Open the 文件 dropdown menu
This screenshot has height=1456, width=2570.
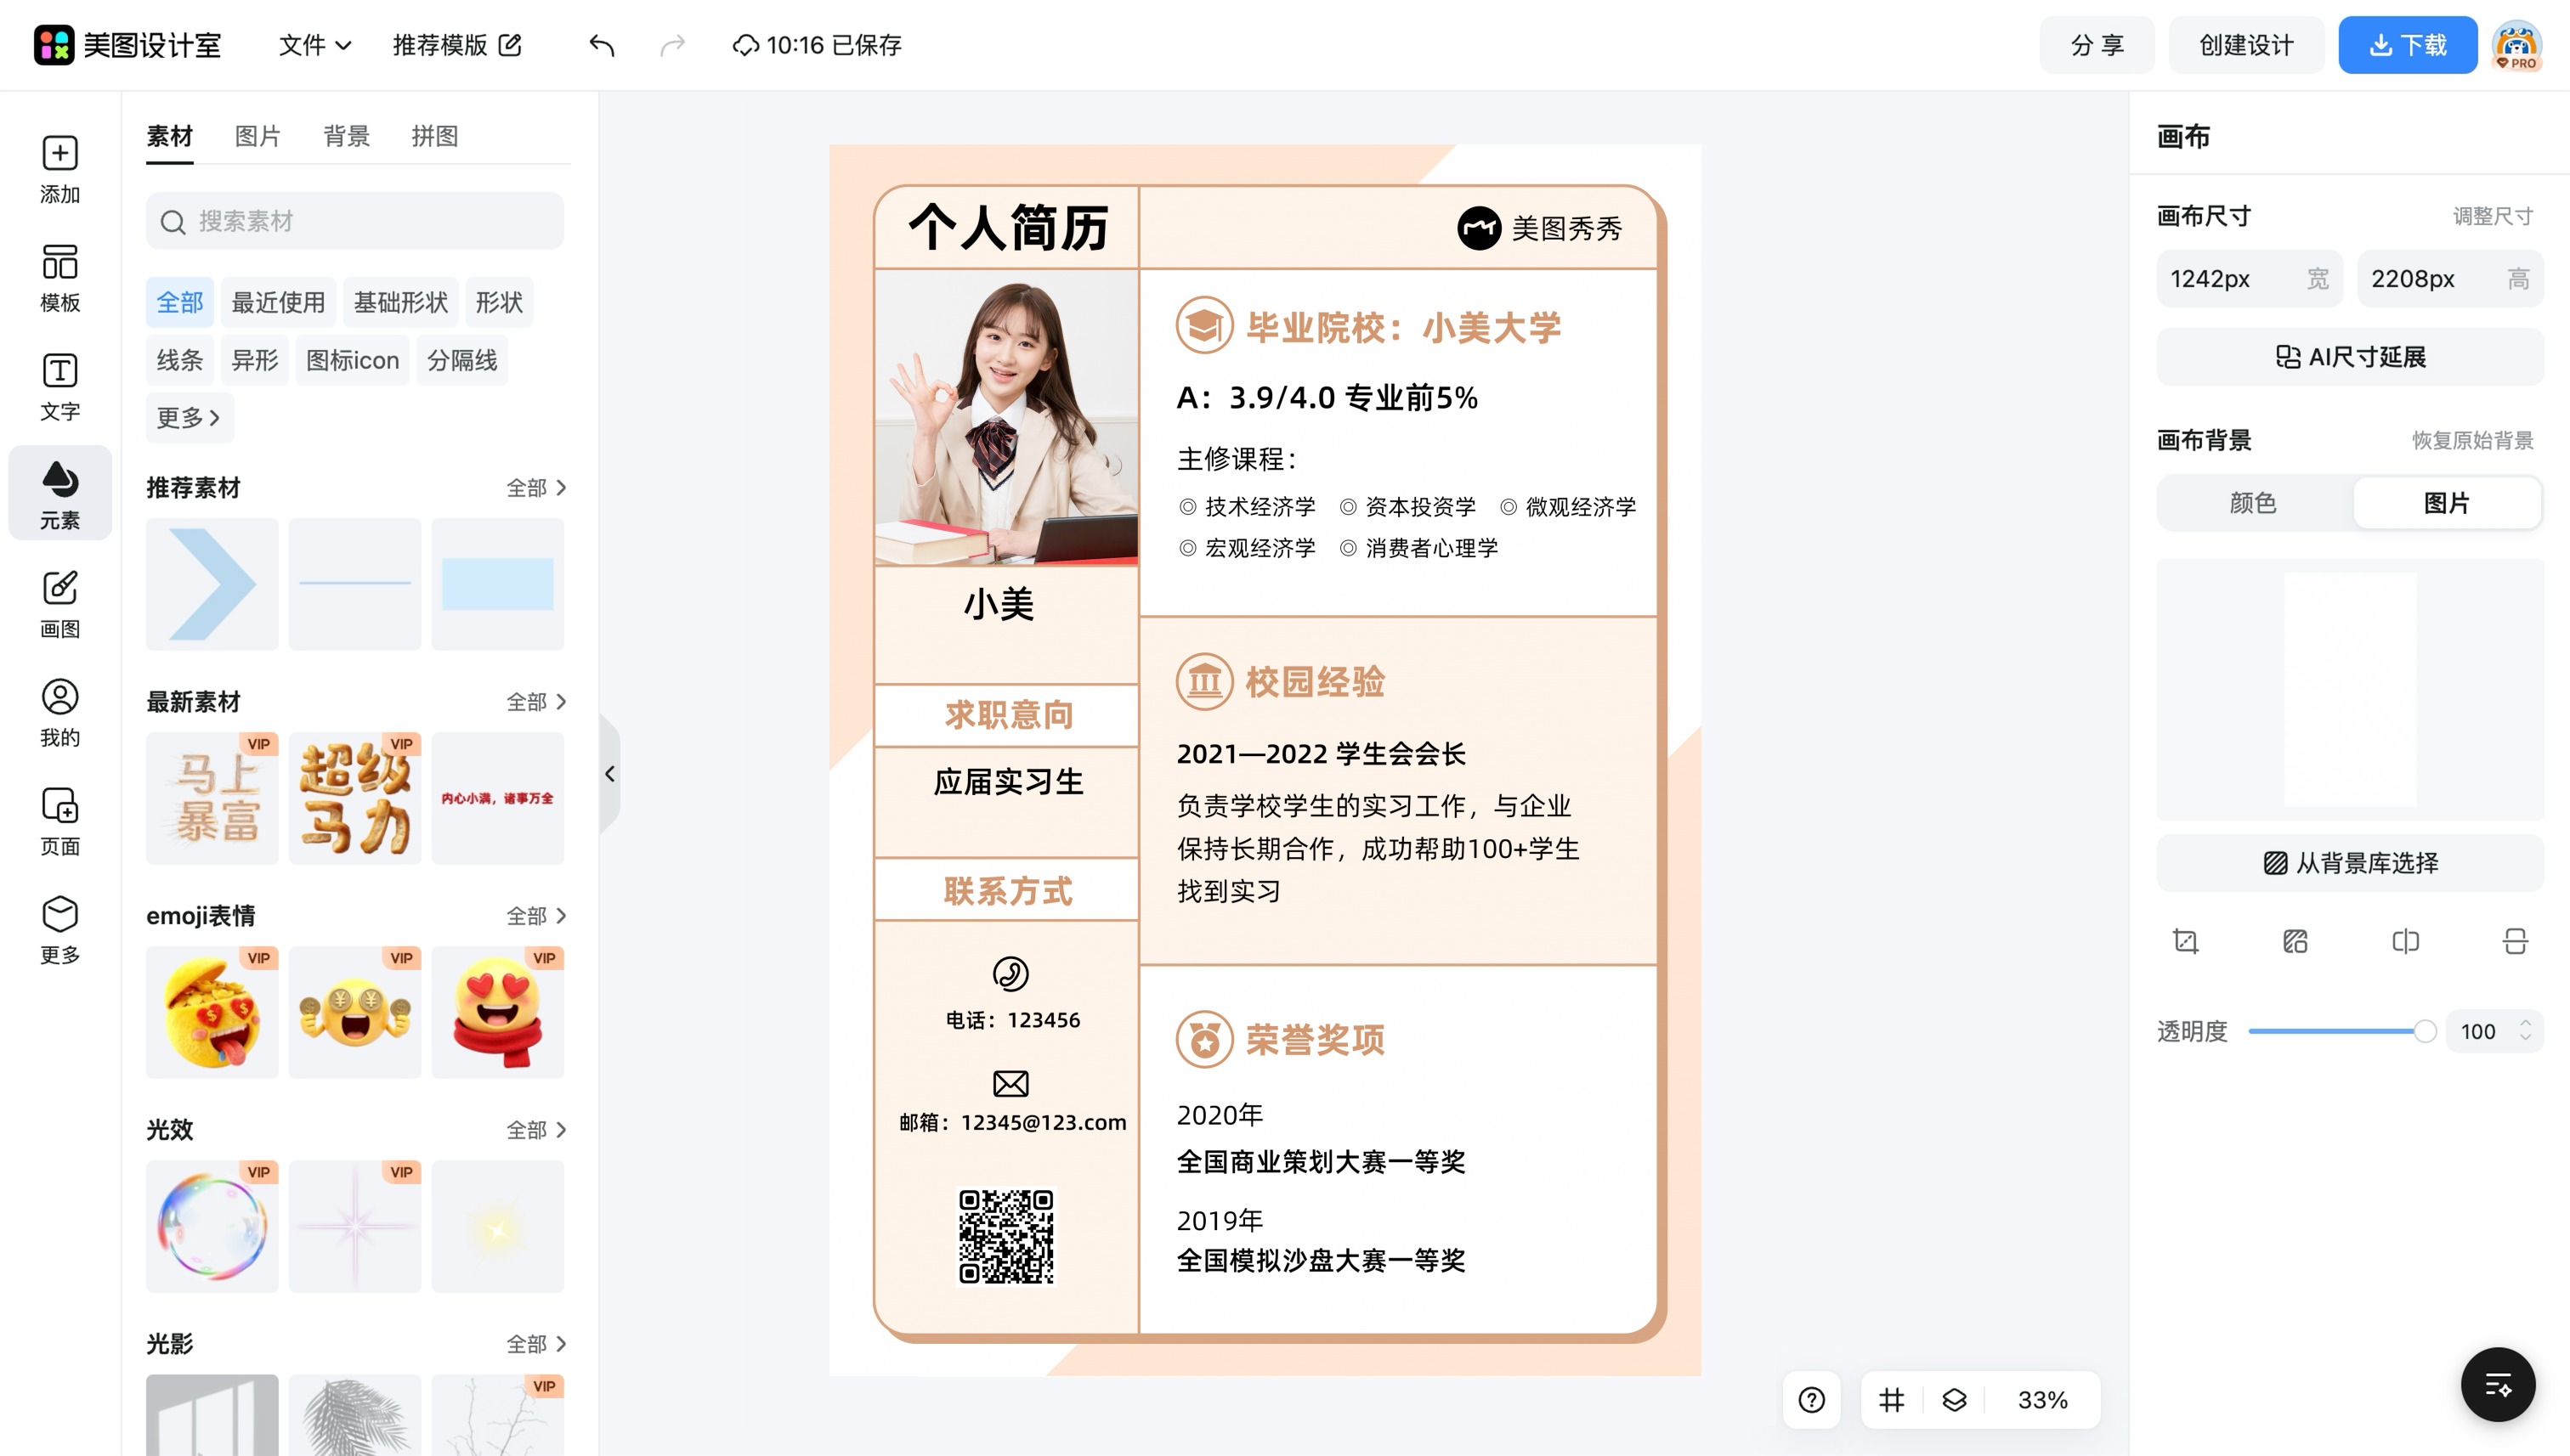pos(315,45)
